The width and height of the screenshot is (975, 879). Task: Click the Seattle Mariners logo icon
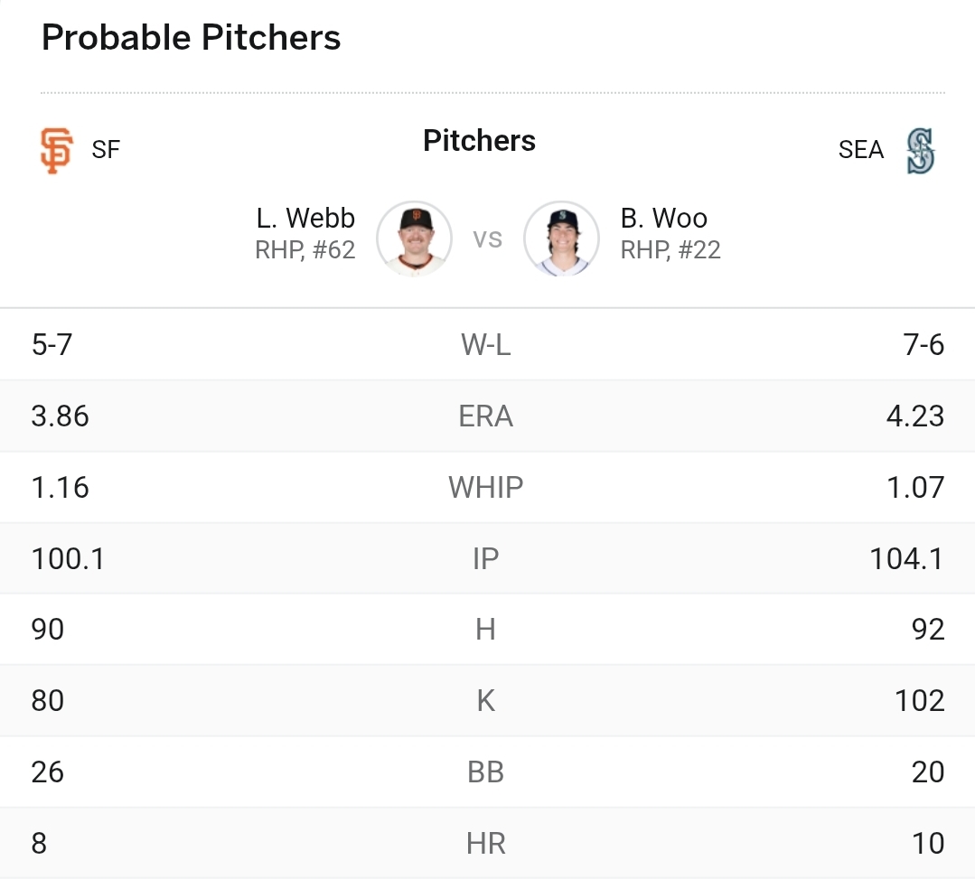920,151
